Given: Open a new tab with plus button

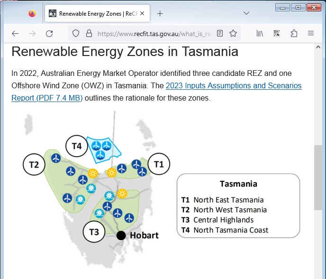Looking at the screenshot, I should tap(160, 13).
